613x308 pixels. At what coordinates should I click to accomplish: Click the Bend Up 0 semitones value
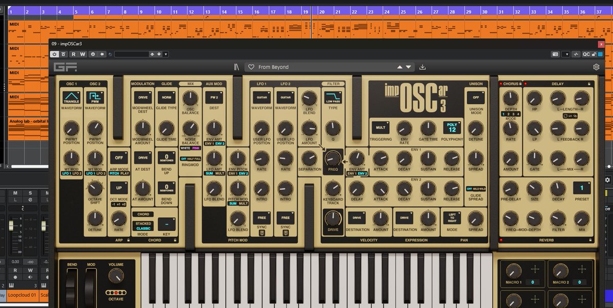tap(167, 158)
